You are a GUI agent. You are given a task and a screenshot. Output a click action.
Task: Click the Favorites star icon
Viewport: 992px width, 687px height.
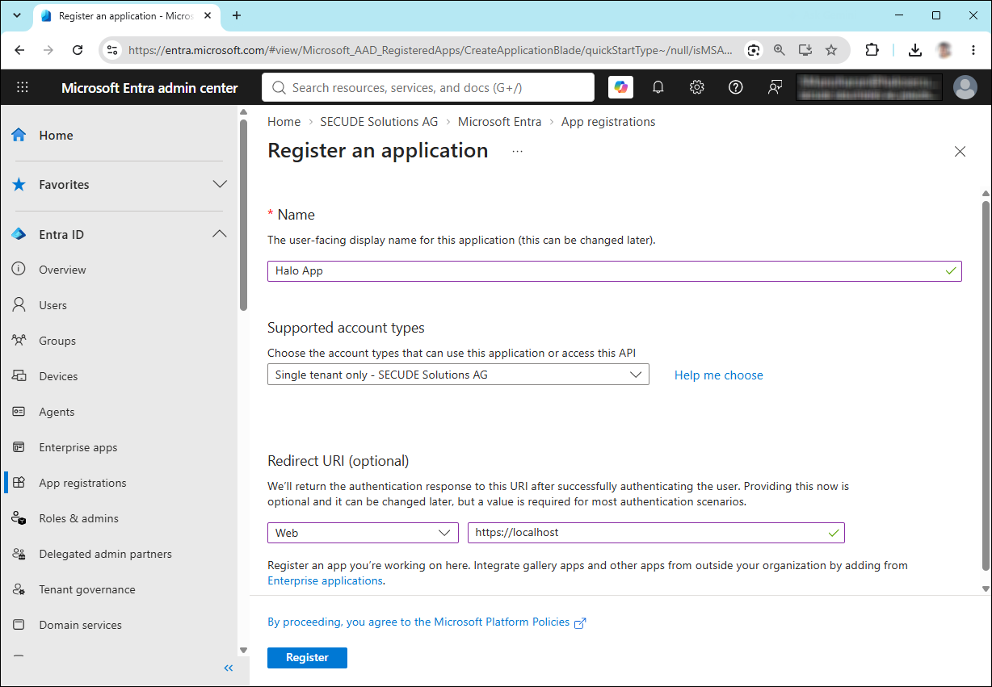[19, 185]
